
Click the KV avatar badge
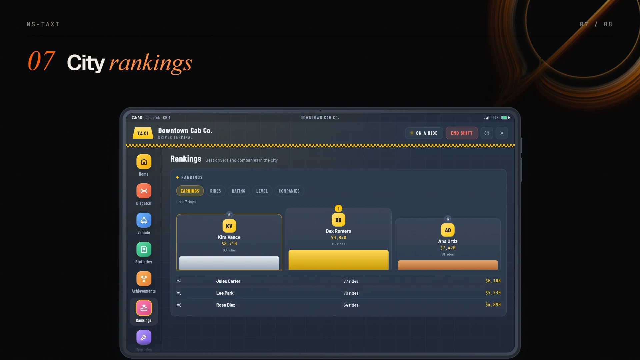229,226
